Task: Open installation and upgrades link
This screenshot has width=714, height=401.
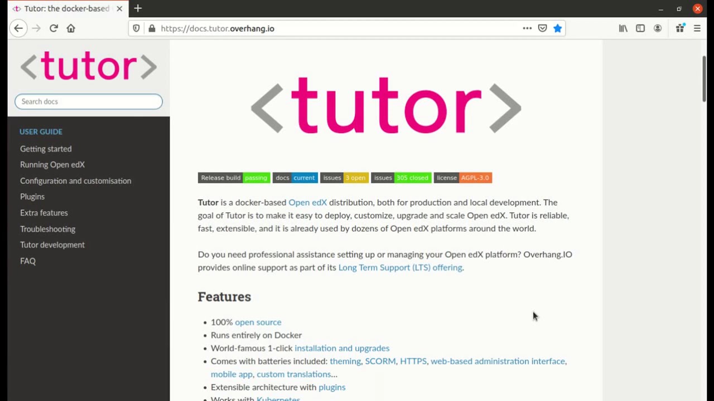Action: click(x=342, y=349)
